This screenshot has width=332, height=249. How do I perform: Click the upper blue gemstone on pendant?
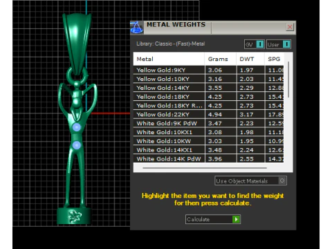click(x=77, y=127)
